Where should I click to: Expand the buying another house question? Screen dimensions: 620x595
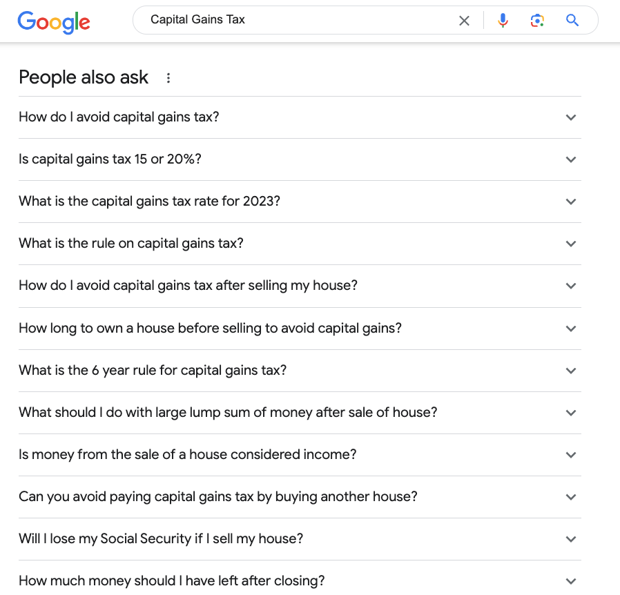point(571,497)
